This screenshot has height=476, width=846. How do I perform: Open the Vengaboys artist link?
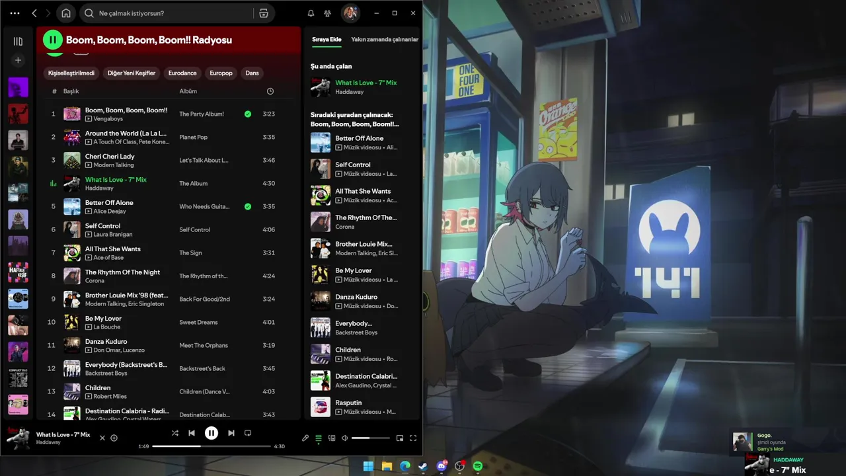pos(108,119)
